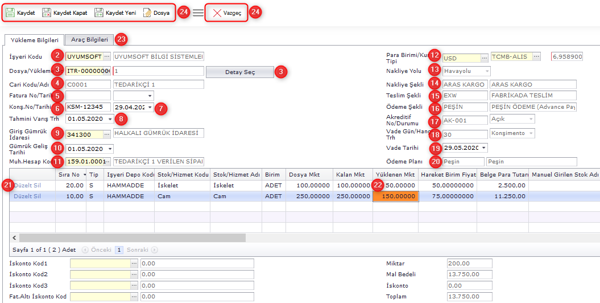The image size is (600, 303).
Task: Open İskonto Kod1 lookup ellipsis button
Action: point(134,264)
